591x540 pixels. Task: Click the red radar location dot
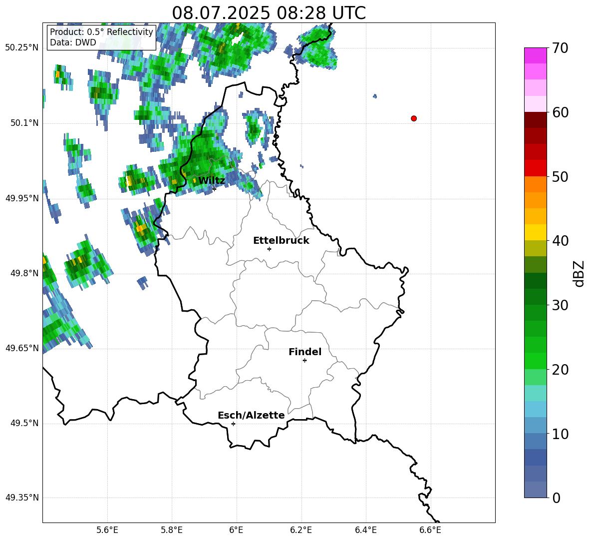[x=414, y=118]
